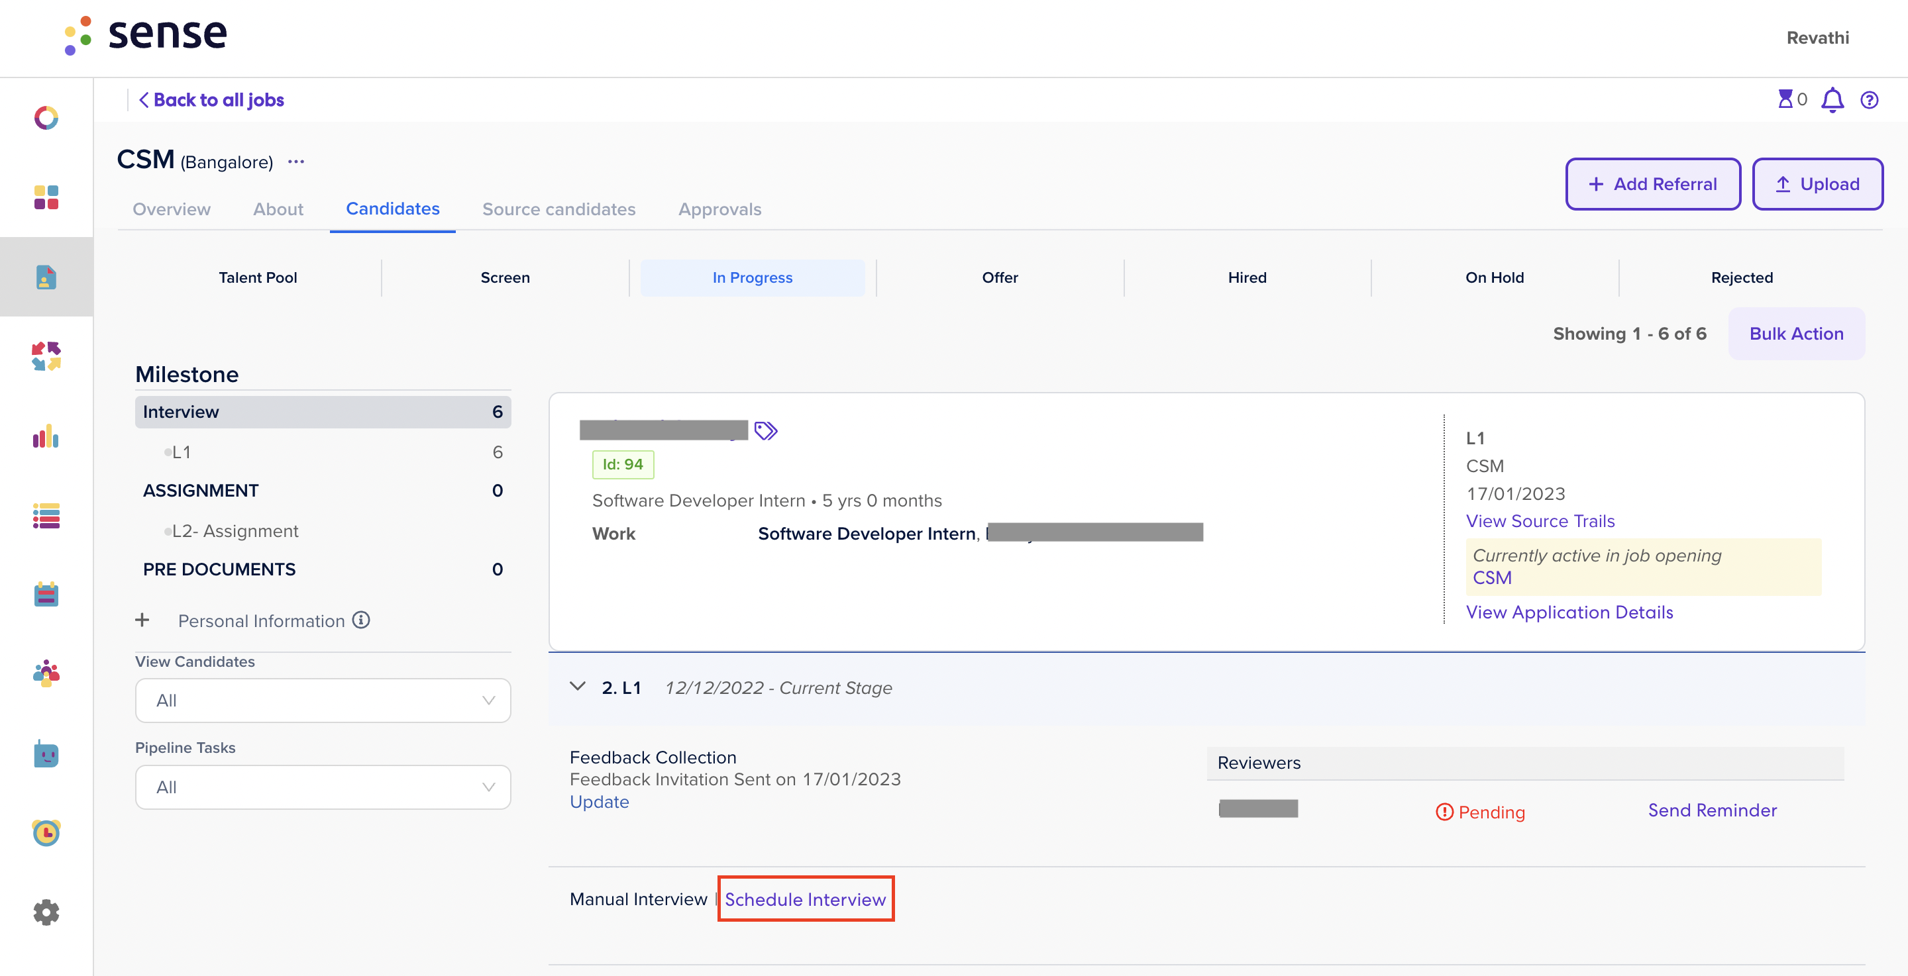Open the calendar sidebar icon
Image resolution: width=1908 pixels, height=976 pixels.
coord(46,594)
